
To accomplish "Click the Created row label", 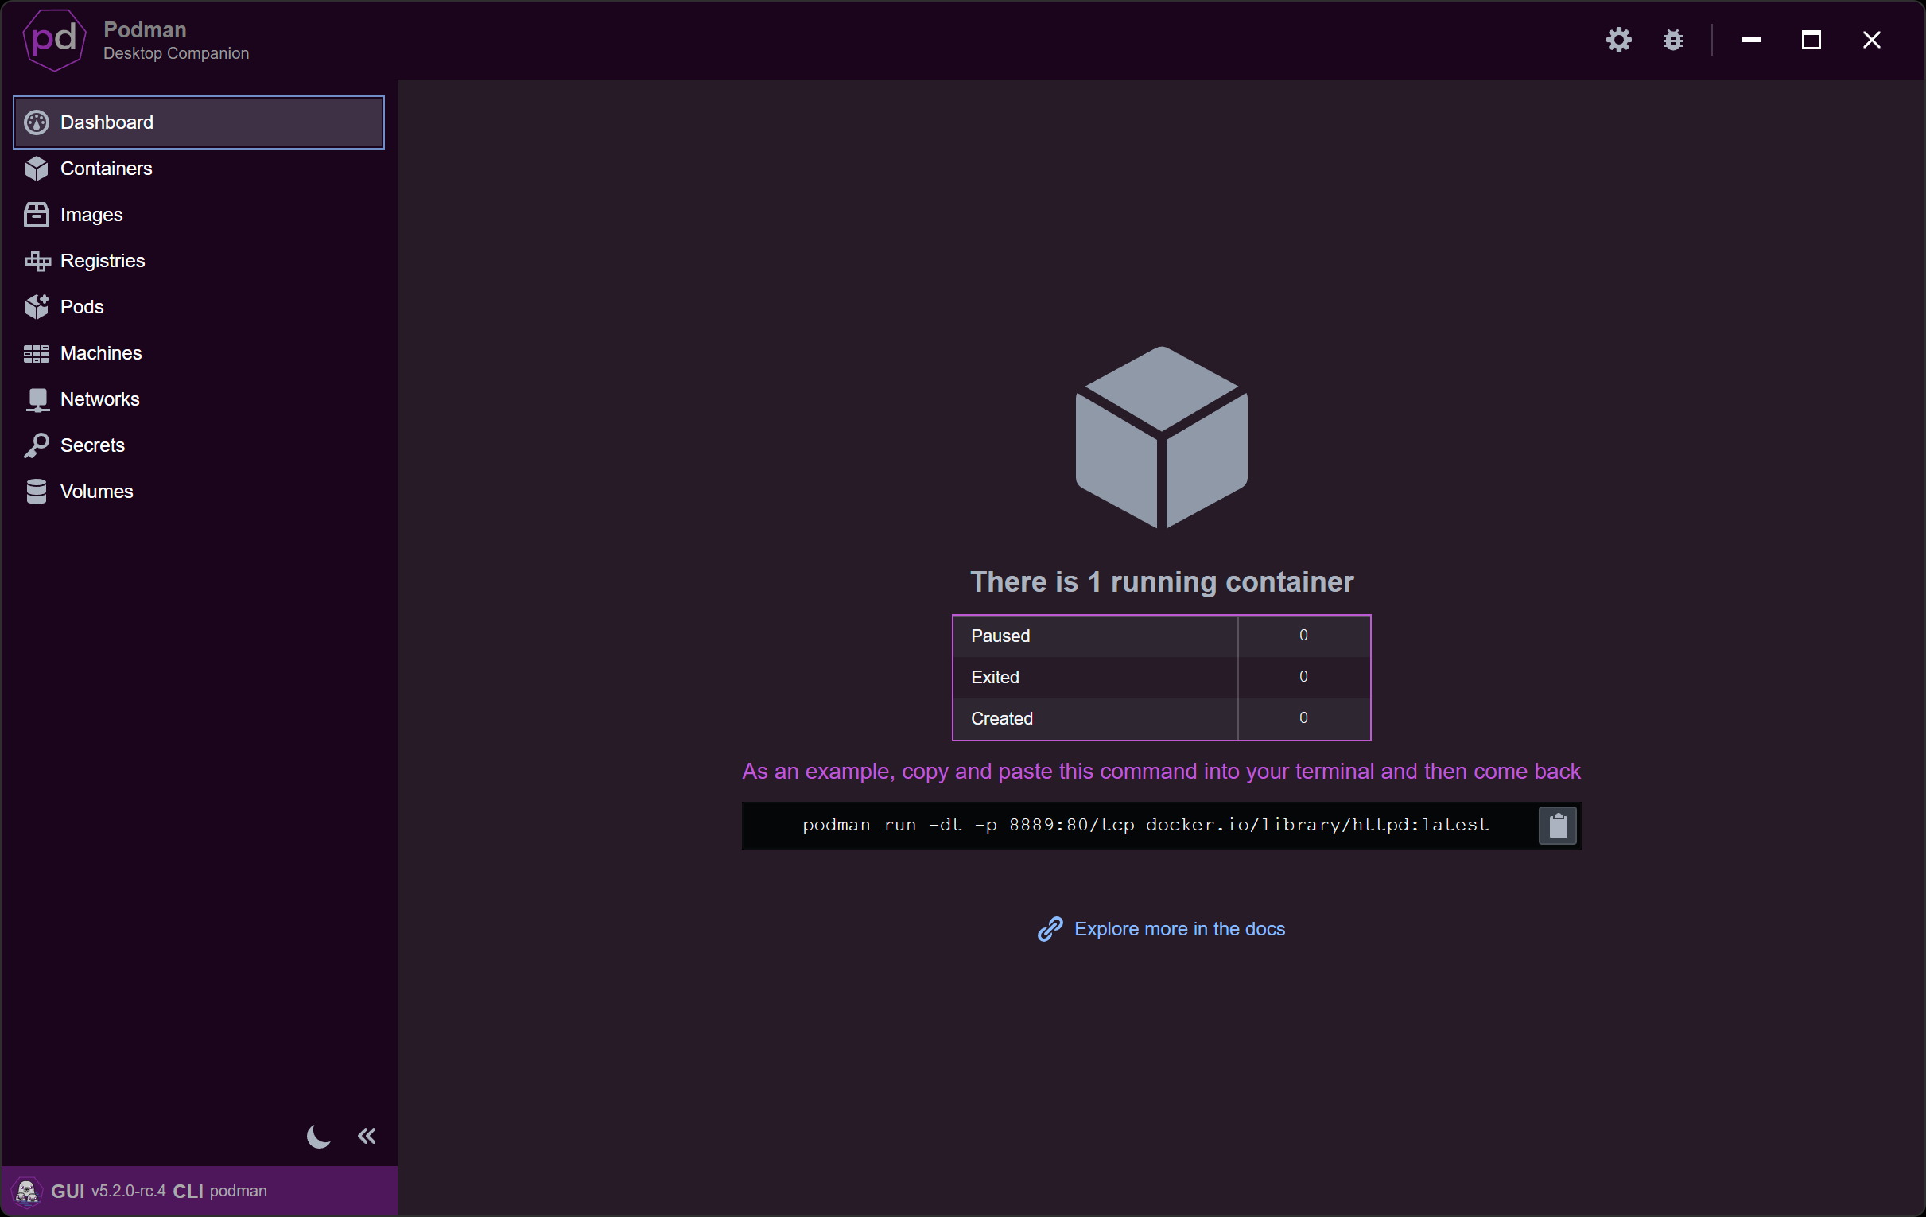I will (x=1001, y=718).
